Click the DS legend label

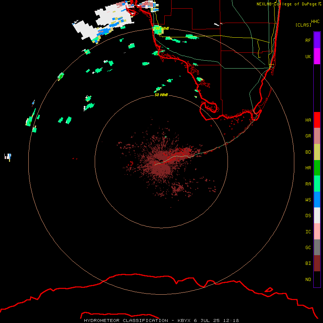click(x=308, y=216)
